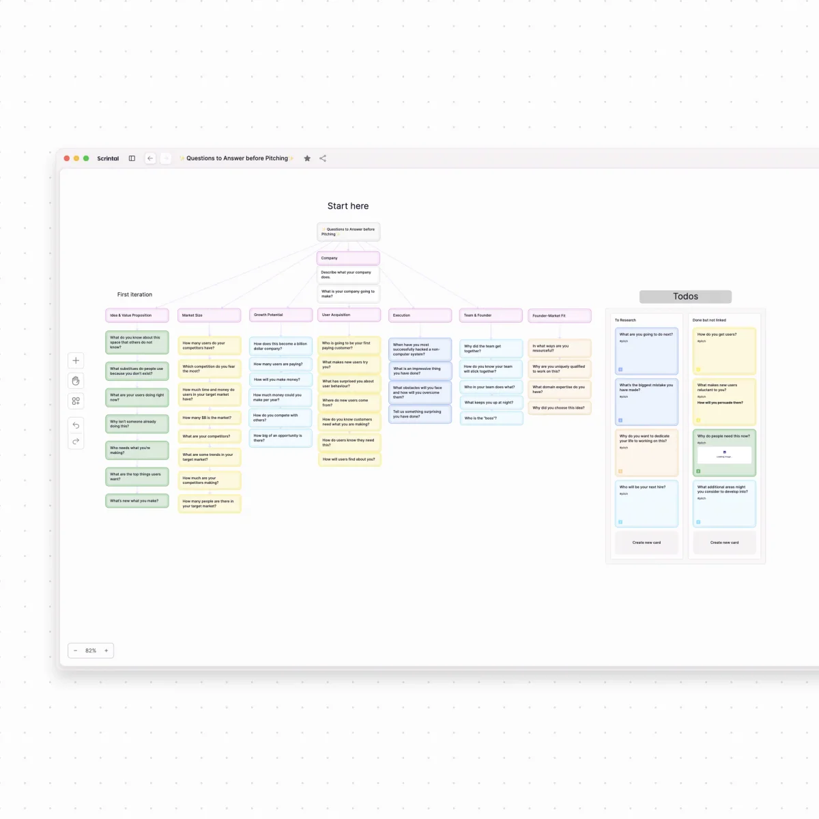819x819 pixels.
Task: Open 'Who is the "boss"?' card
Action: click(x=491, y=418)
